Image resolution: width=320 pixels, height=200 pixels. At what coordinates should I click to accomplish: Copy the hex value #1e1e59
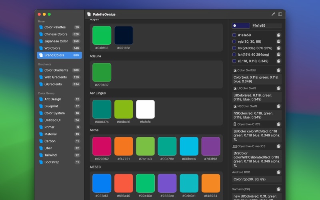point(278,35)
